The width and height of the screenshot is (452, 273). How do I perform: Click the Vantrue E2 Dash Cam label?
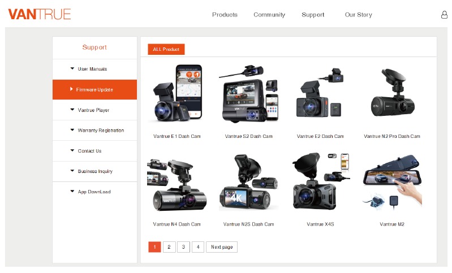pos(320,136)
